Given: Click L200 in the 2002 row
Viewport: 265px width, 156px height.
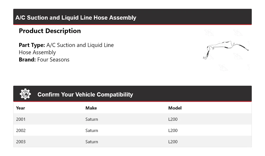Looking at the screenshot, I should click(x=173, y=131).
